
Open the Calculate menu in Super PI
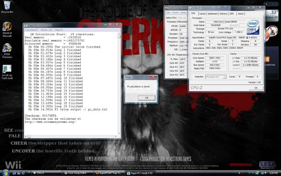pos(32,30)
